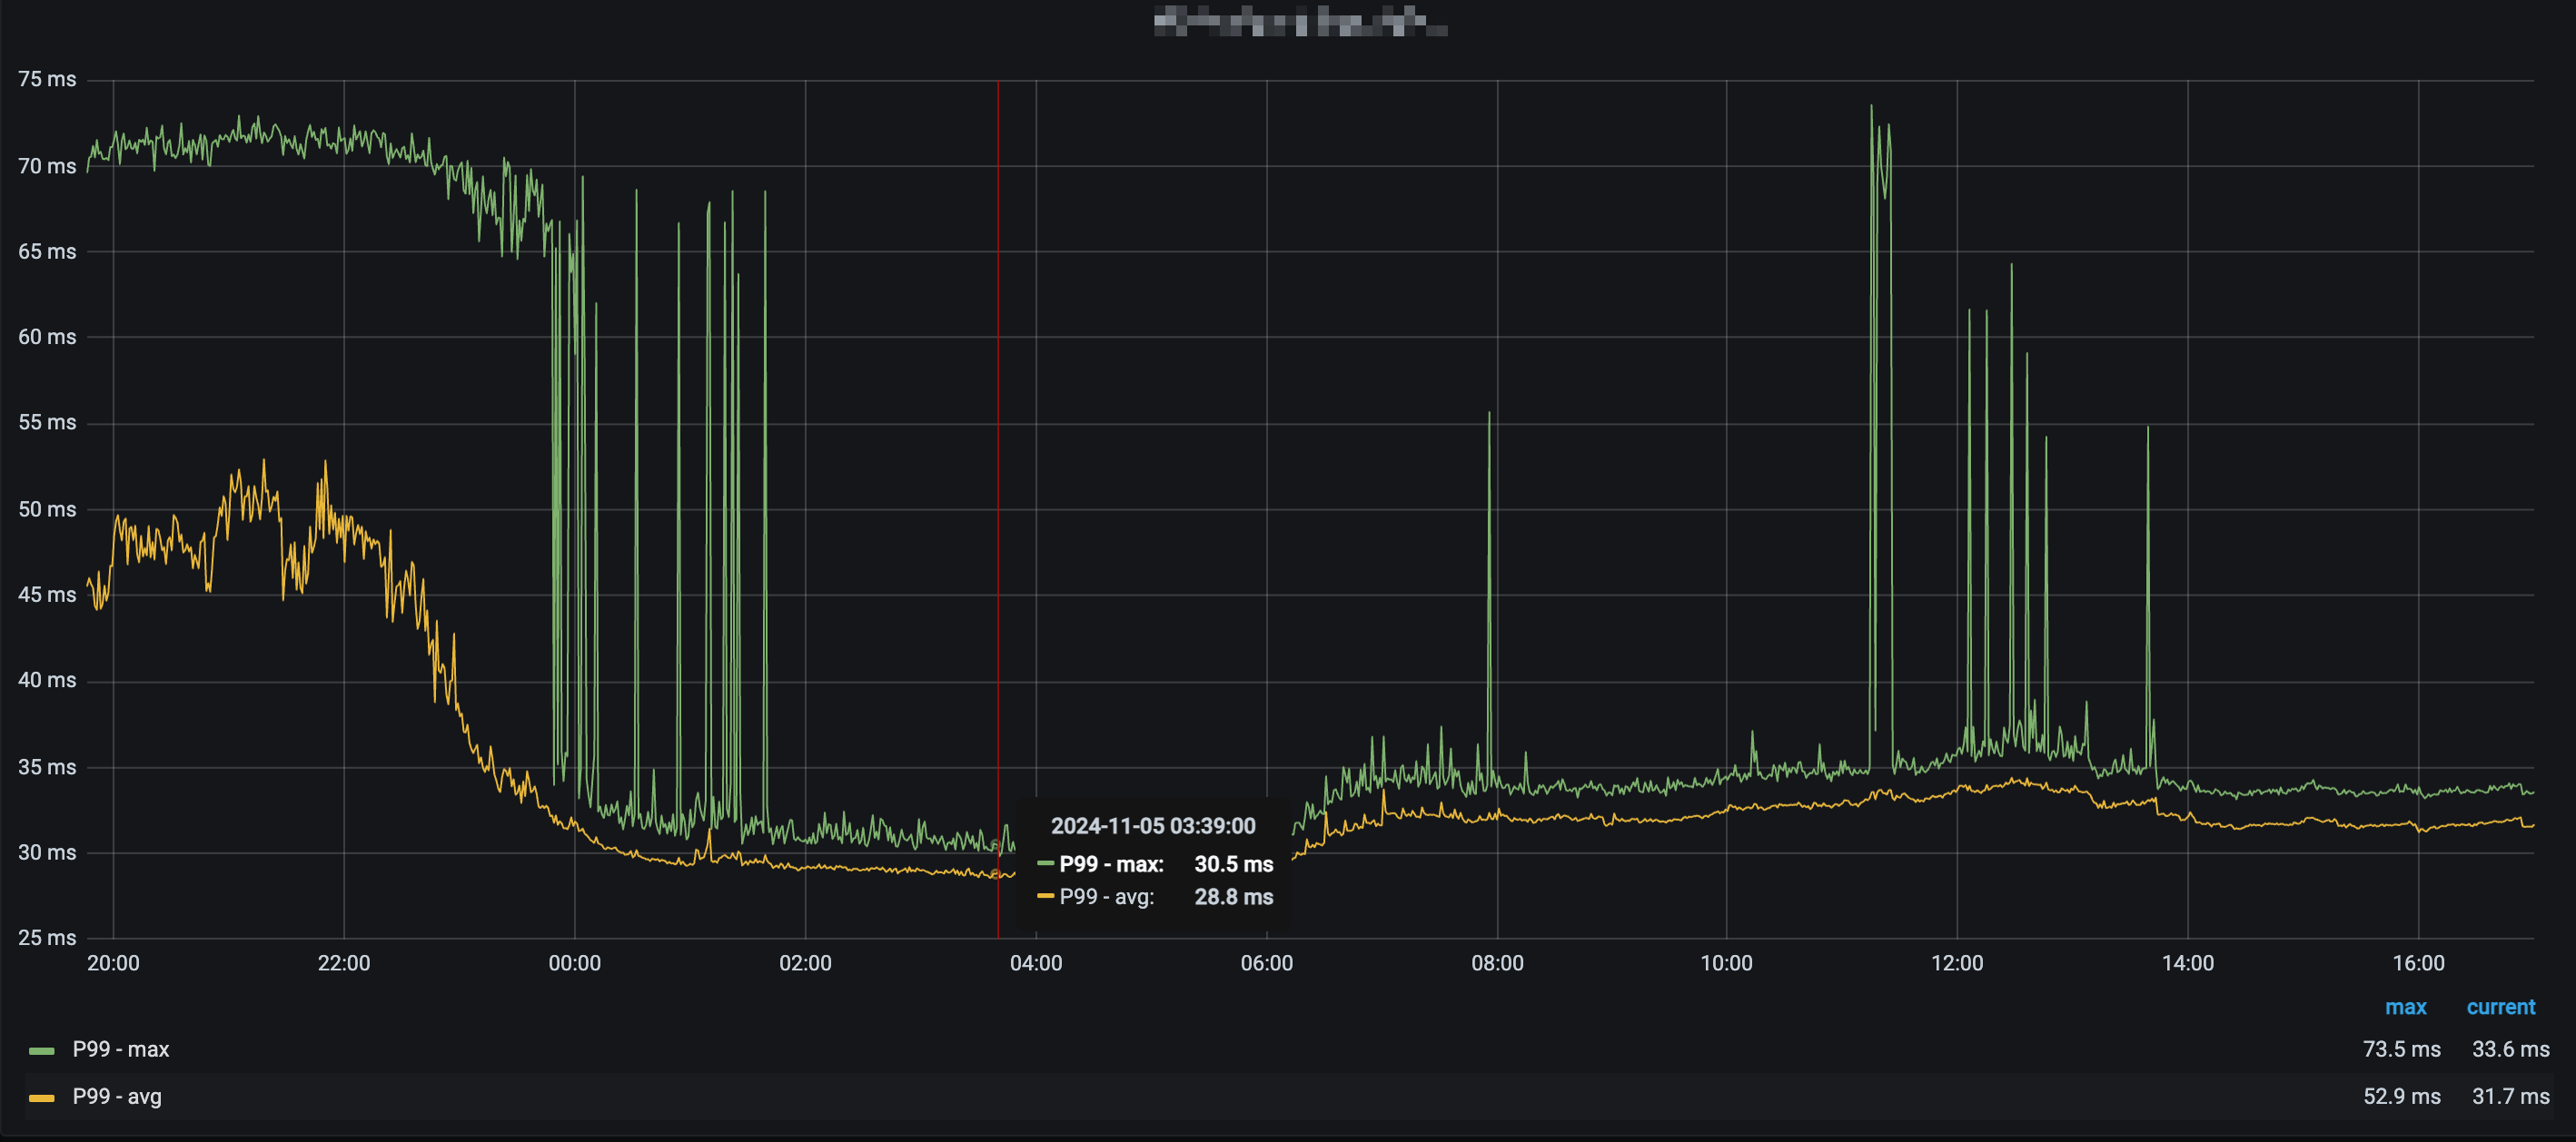Screen dimensions: 2576x1142
Task: Click the 08:00 time axis label
Action: tap(1497, 963)
